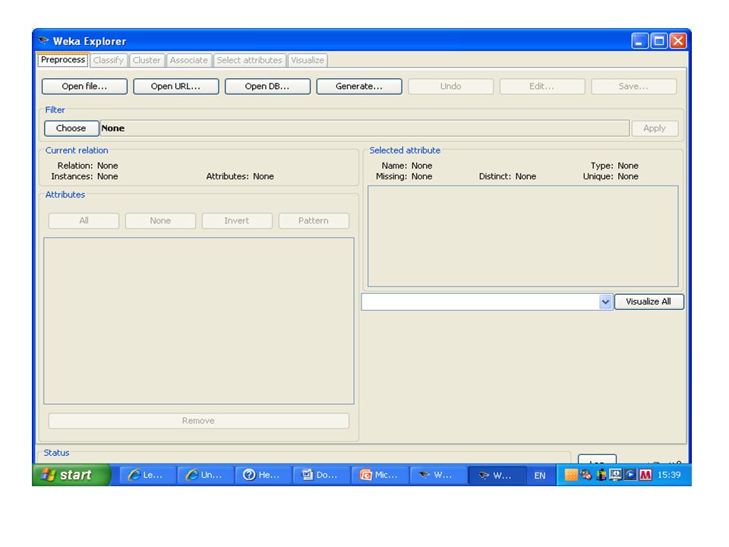Click the Visualize All button
Image resolution: width=729 pixels, height=547 pixels.
point(649,302)
